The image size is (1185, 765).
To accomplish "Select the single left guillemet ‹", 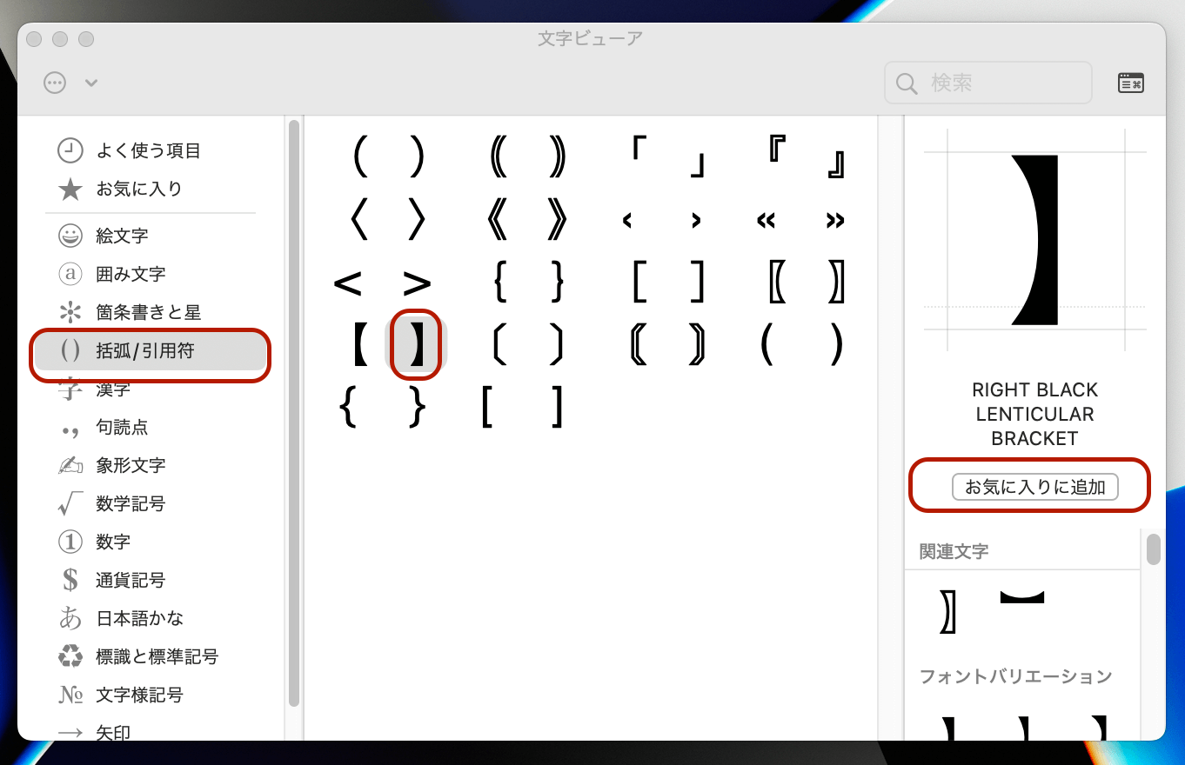I will point(626,221).
